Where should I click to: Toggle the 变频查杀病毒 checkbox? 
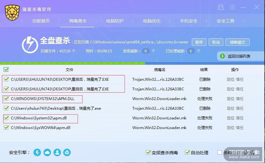coord(148,152)
